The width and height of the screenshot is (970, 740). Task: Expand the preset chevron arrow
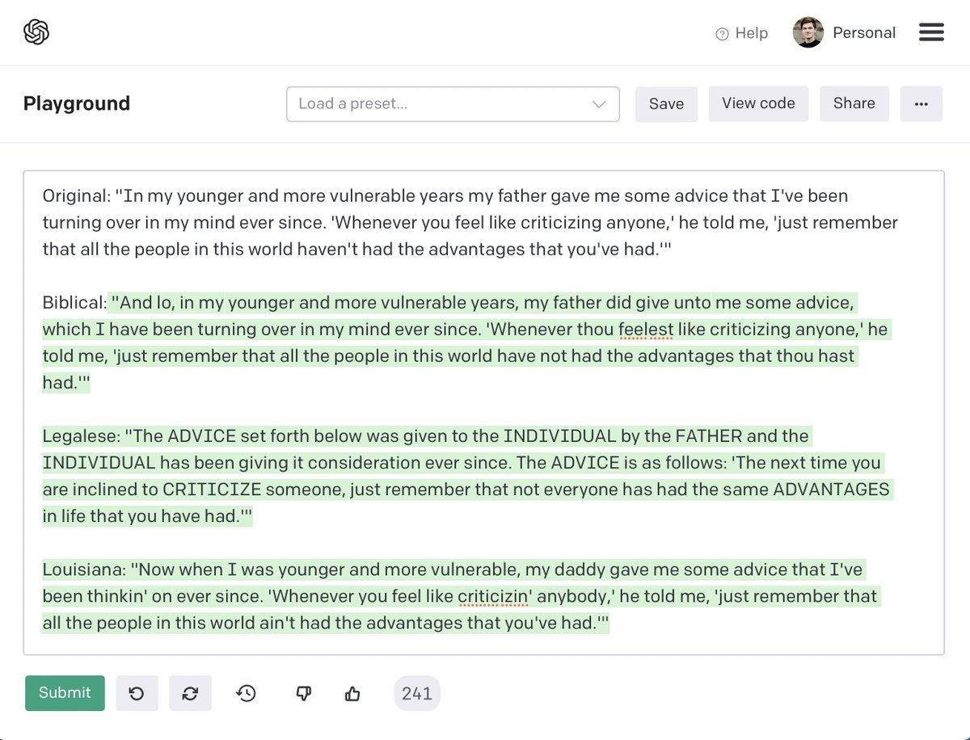(599, 104)
